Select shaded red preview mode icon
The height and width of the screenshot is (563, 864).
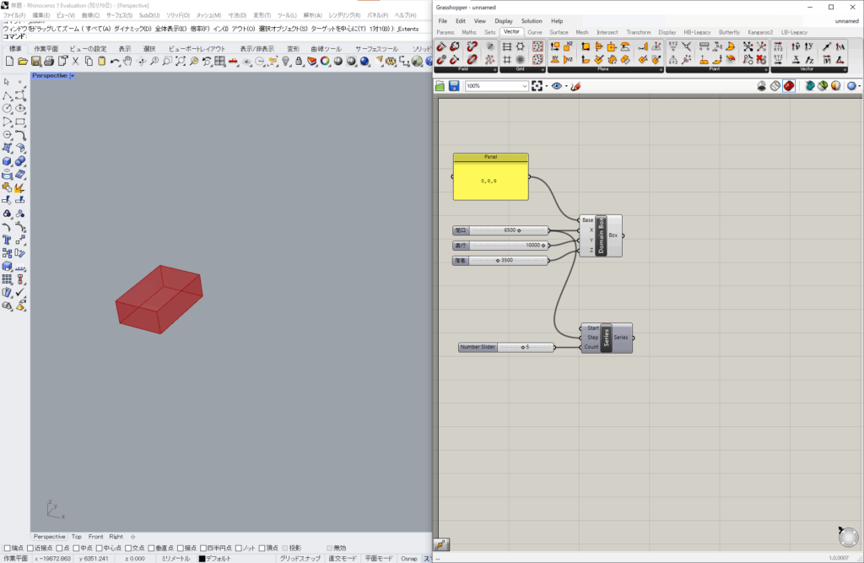point(788,86)
